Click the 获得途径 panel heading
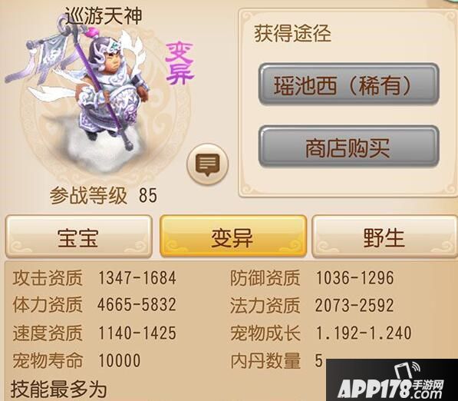This screenshot has width=458, height=401. click(293, 34)
